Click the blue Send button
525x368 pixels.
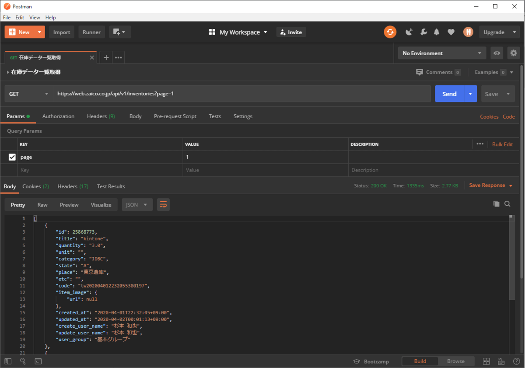(449, 94)
